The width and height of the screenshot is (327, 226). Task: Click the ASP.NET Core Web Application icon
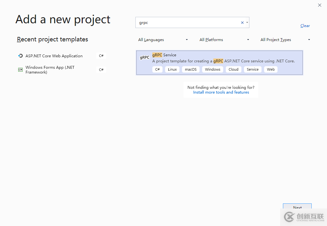click(x=20, y=56)
